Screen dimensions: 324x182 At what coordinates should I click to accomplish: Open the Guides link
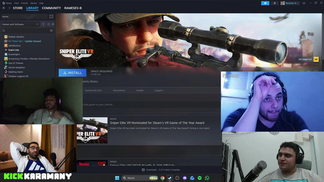coord(140,90)
